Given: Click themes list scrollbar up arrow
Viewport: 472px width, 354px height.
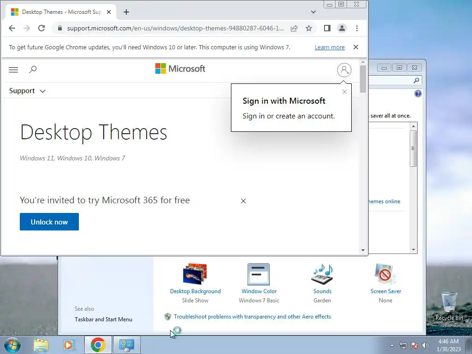Looking at the screenshot, I should pos(413,126).
